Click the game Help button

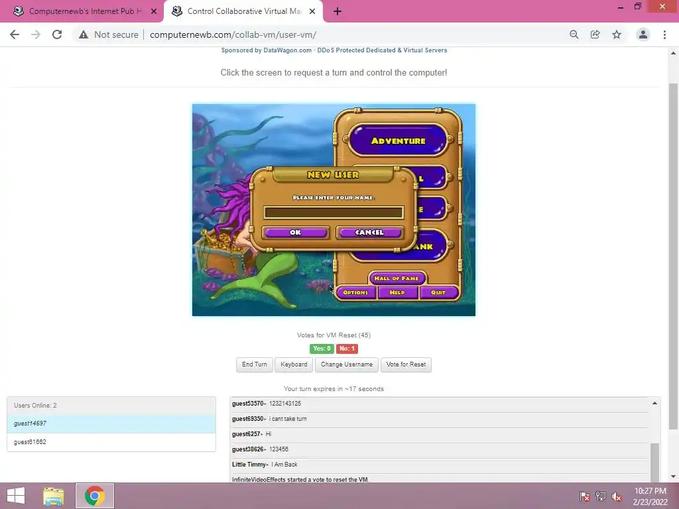pyautogui.click(x=397, y=292)
